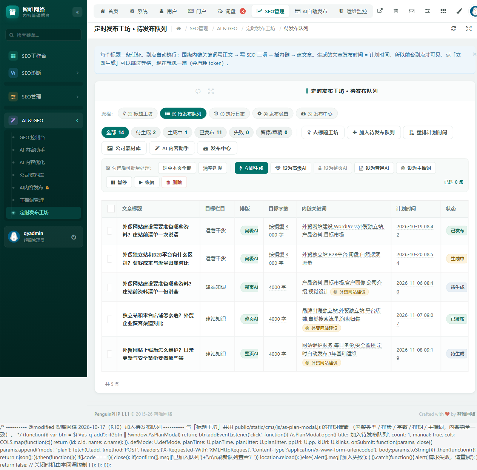Check the row 建站前资料清单一份讲全
Viewport: 477px width, 470px height.
click(109, 287)
